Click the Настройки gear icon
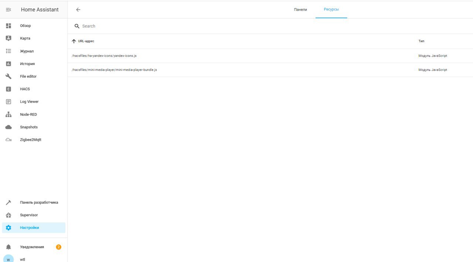The width and height of the screenshot is (473, 262). [8, 228]
